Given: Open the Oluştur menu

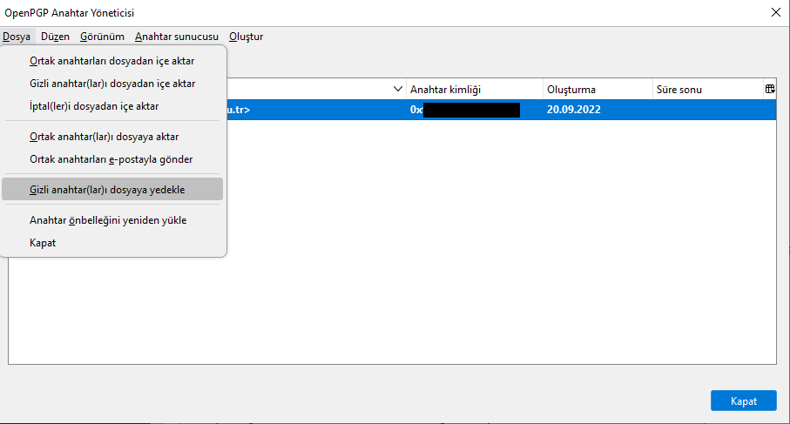Looking at the screenshot, I should pyautogui.click(x=246, y=37).
